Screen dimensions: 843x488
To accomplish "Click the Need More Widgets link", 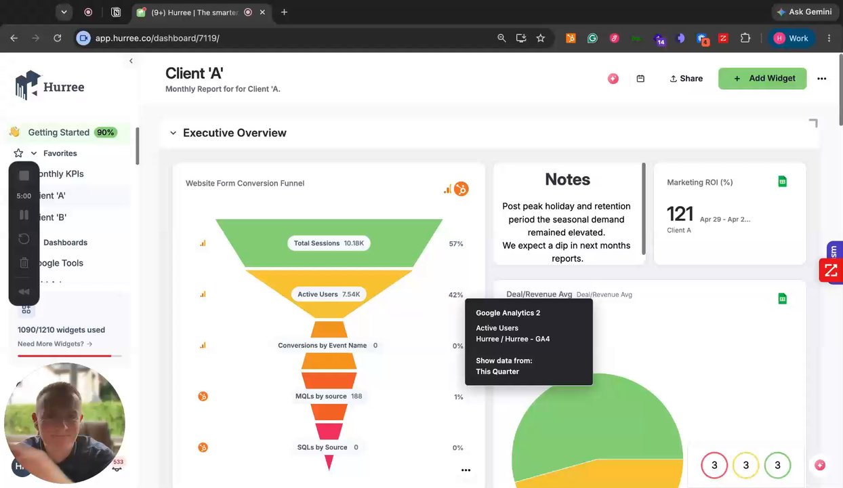I will (55, 344).
